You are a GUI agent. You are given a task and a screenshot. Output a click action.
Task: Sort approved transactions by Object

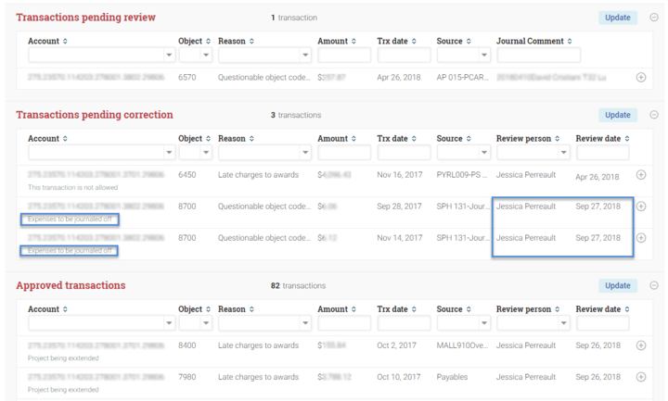pyautogui.click(x=209, y=309)
